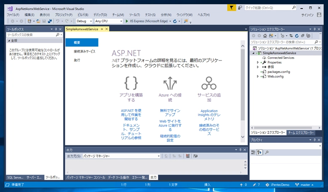Click the search icon in Toolbox search box
This screenshot has height=192, width=328.
[x=58, y=35]
